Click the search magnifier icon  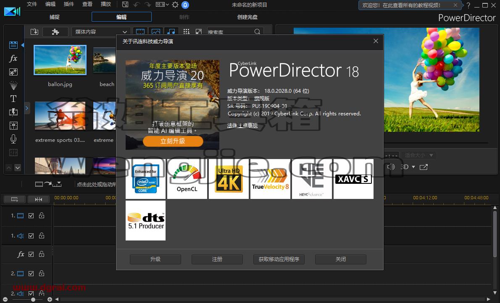pyautogui.click(x=257, y=31)
